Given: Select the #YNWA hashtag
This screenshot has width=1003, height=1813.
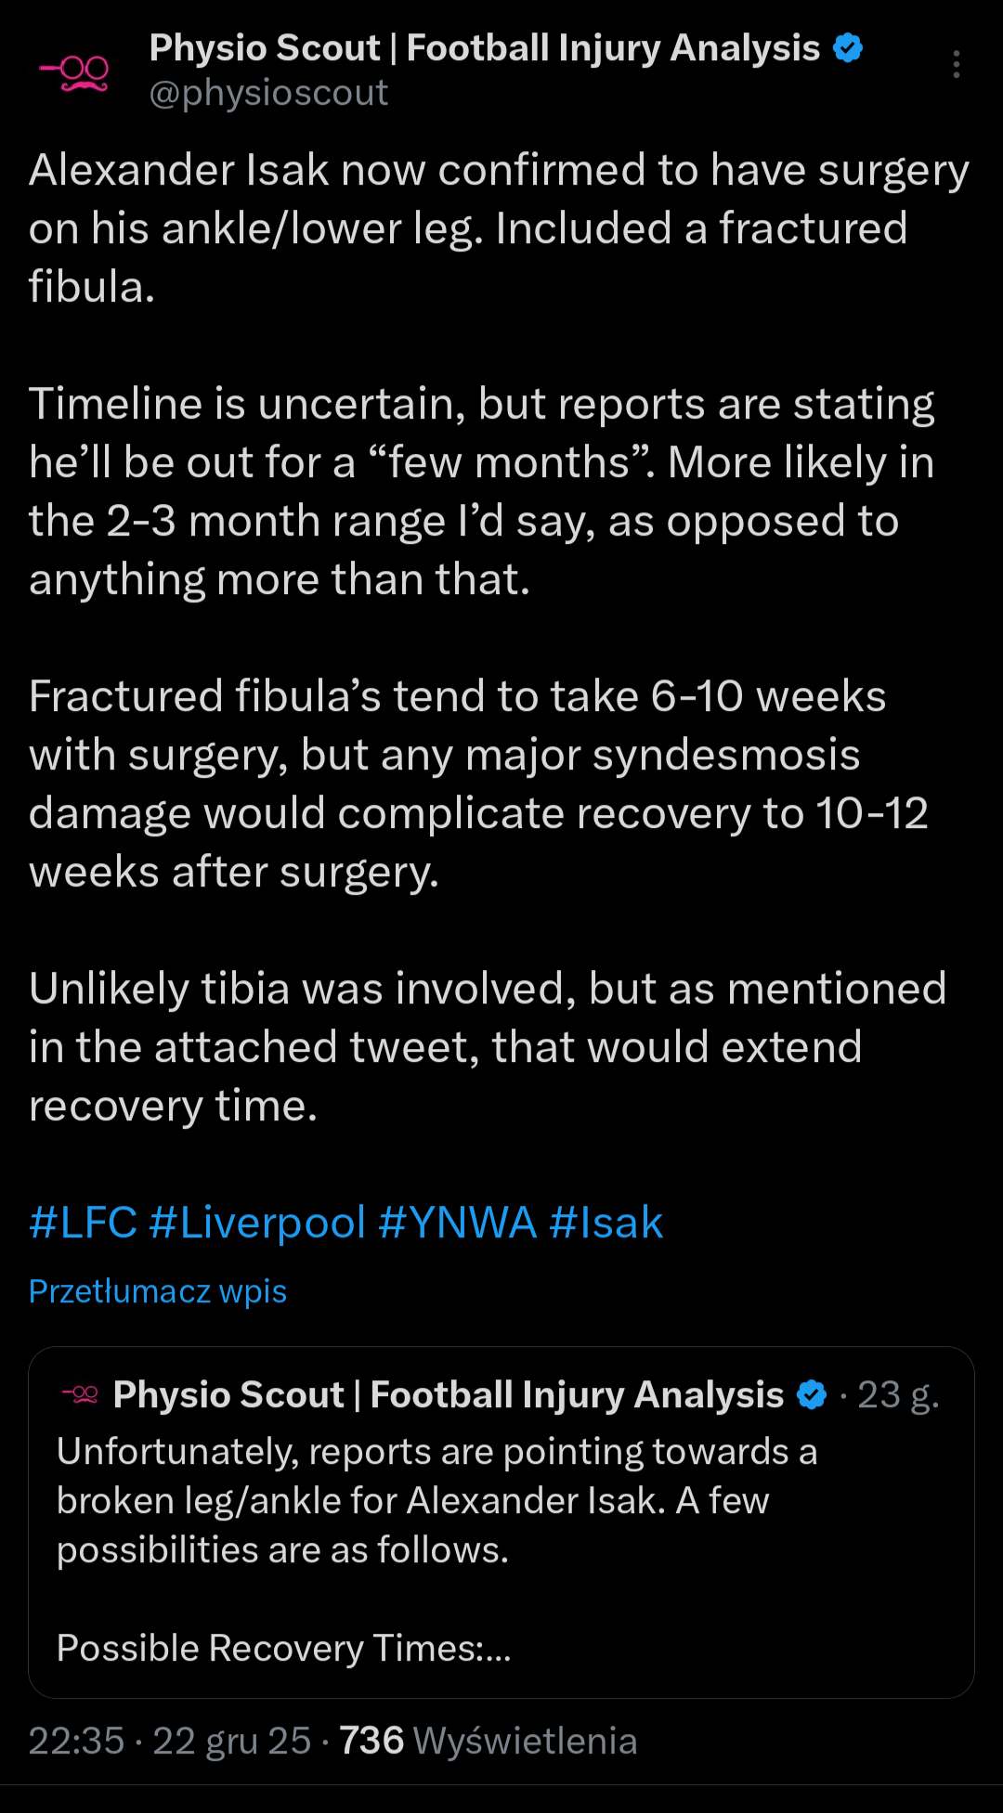Looking at the screenshot, I should click(x=457, y=1223).
